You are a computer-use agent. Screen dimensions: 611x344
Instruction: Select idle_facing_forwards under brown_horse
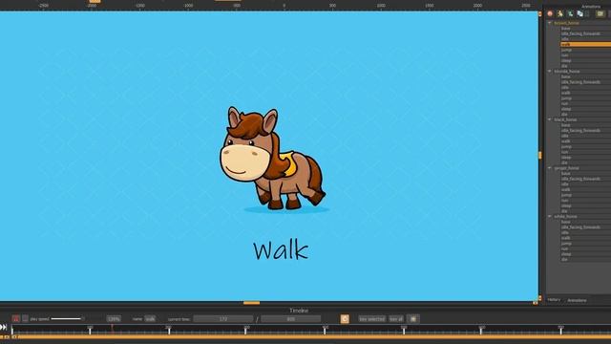click(585, 33)
